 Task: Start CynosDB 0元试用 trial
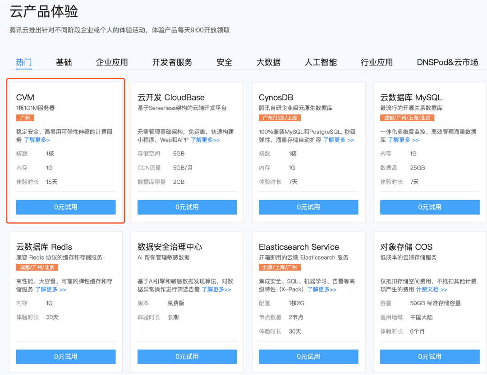[x=308, y=207]
